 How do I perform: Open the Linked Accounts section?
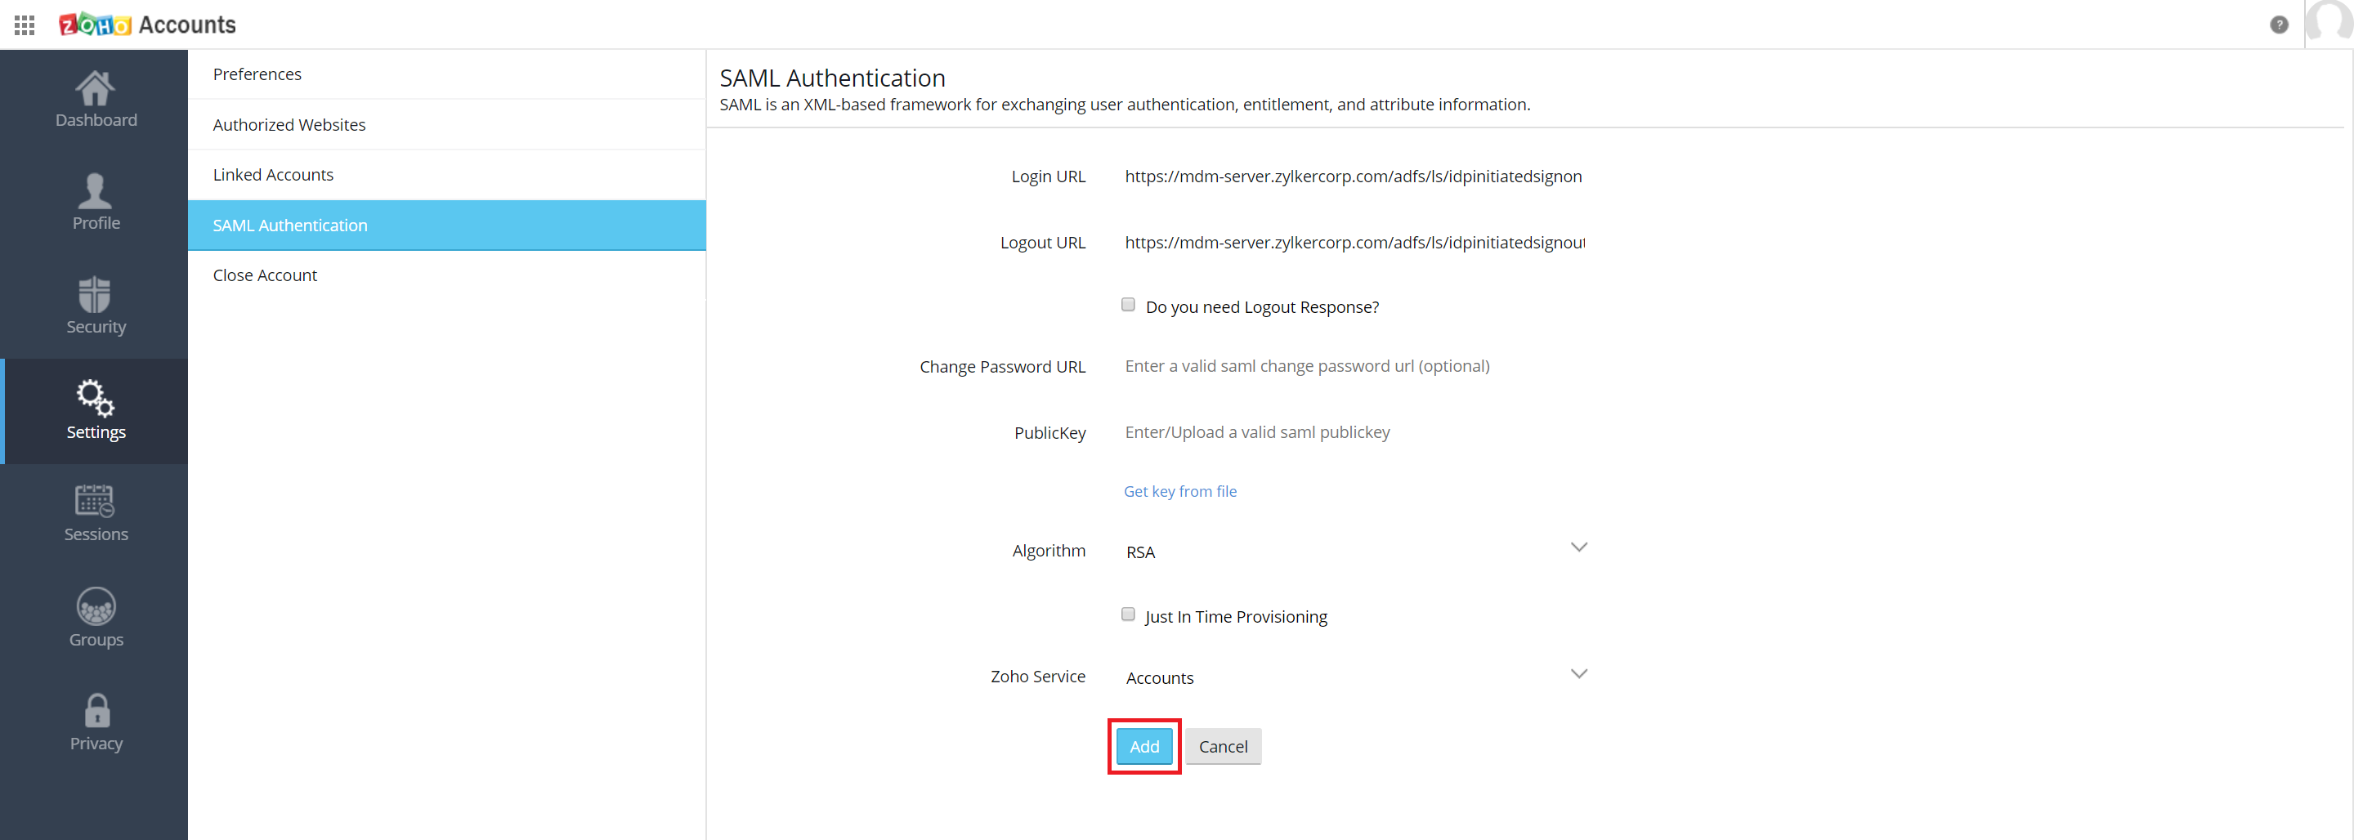click(x=273, y=174)
